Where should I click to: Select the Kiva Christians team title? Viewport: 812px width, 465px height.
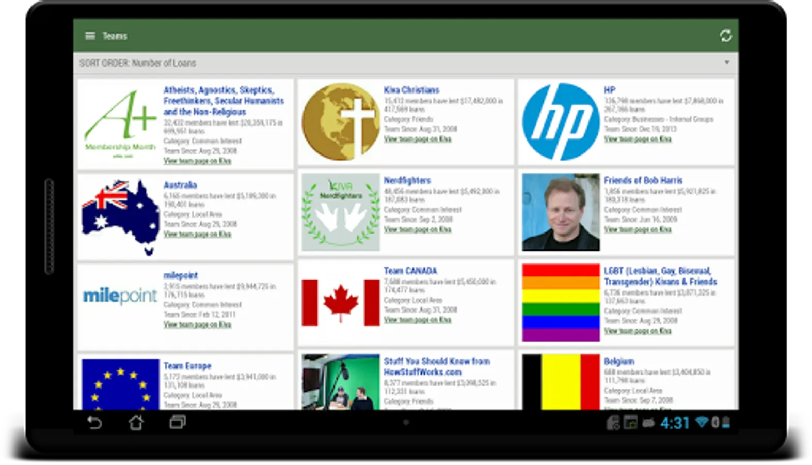(x=411, y=90)
